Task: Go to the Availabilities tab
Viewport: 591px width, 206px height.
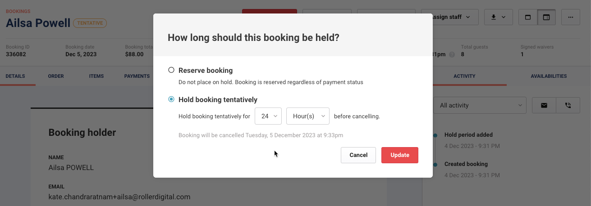Action: [x=549, y=76]
